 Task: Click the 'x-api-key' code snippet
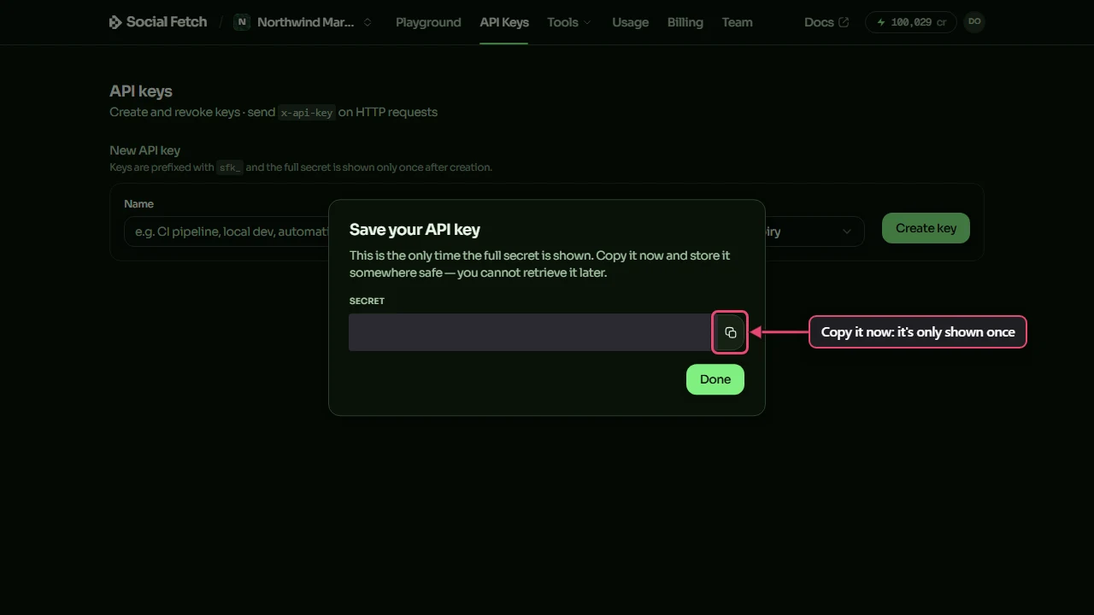[307, 113]
